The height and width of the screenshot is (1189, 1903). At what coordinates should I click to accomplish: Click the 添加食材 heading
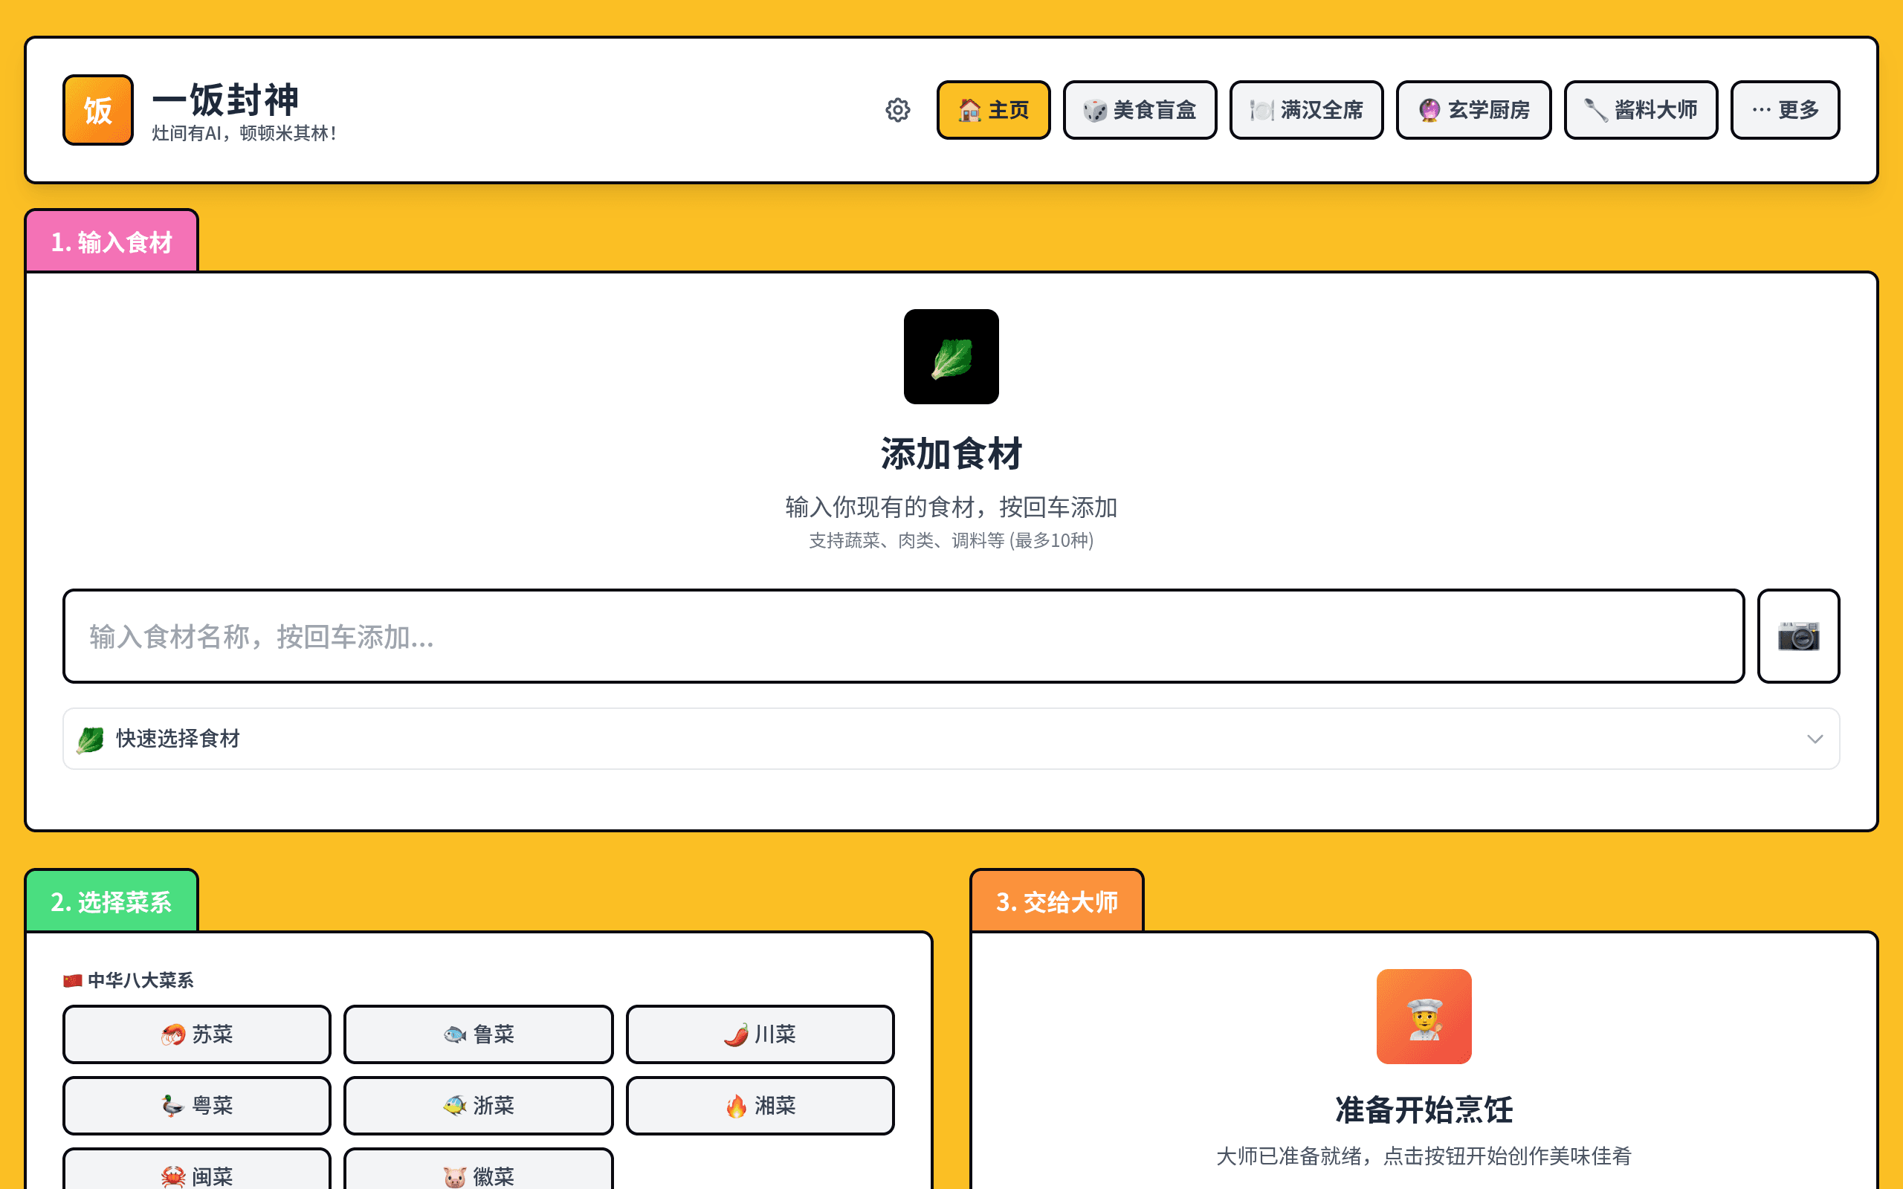(x=951, y=454)
